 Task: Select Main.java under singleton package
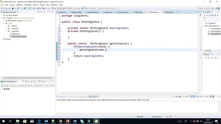16,34
